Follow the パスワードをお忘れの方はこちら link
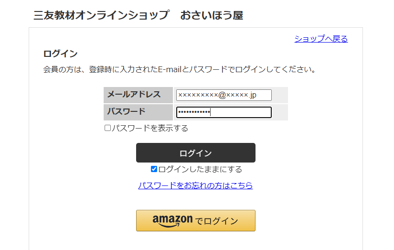 pos(195,185)
